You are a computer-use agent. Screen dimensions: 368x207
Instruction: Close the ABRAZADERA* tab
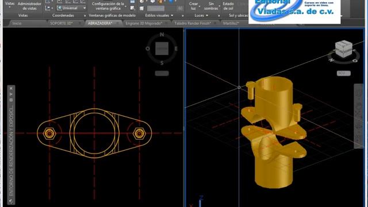[118, 24]
